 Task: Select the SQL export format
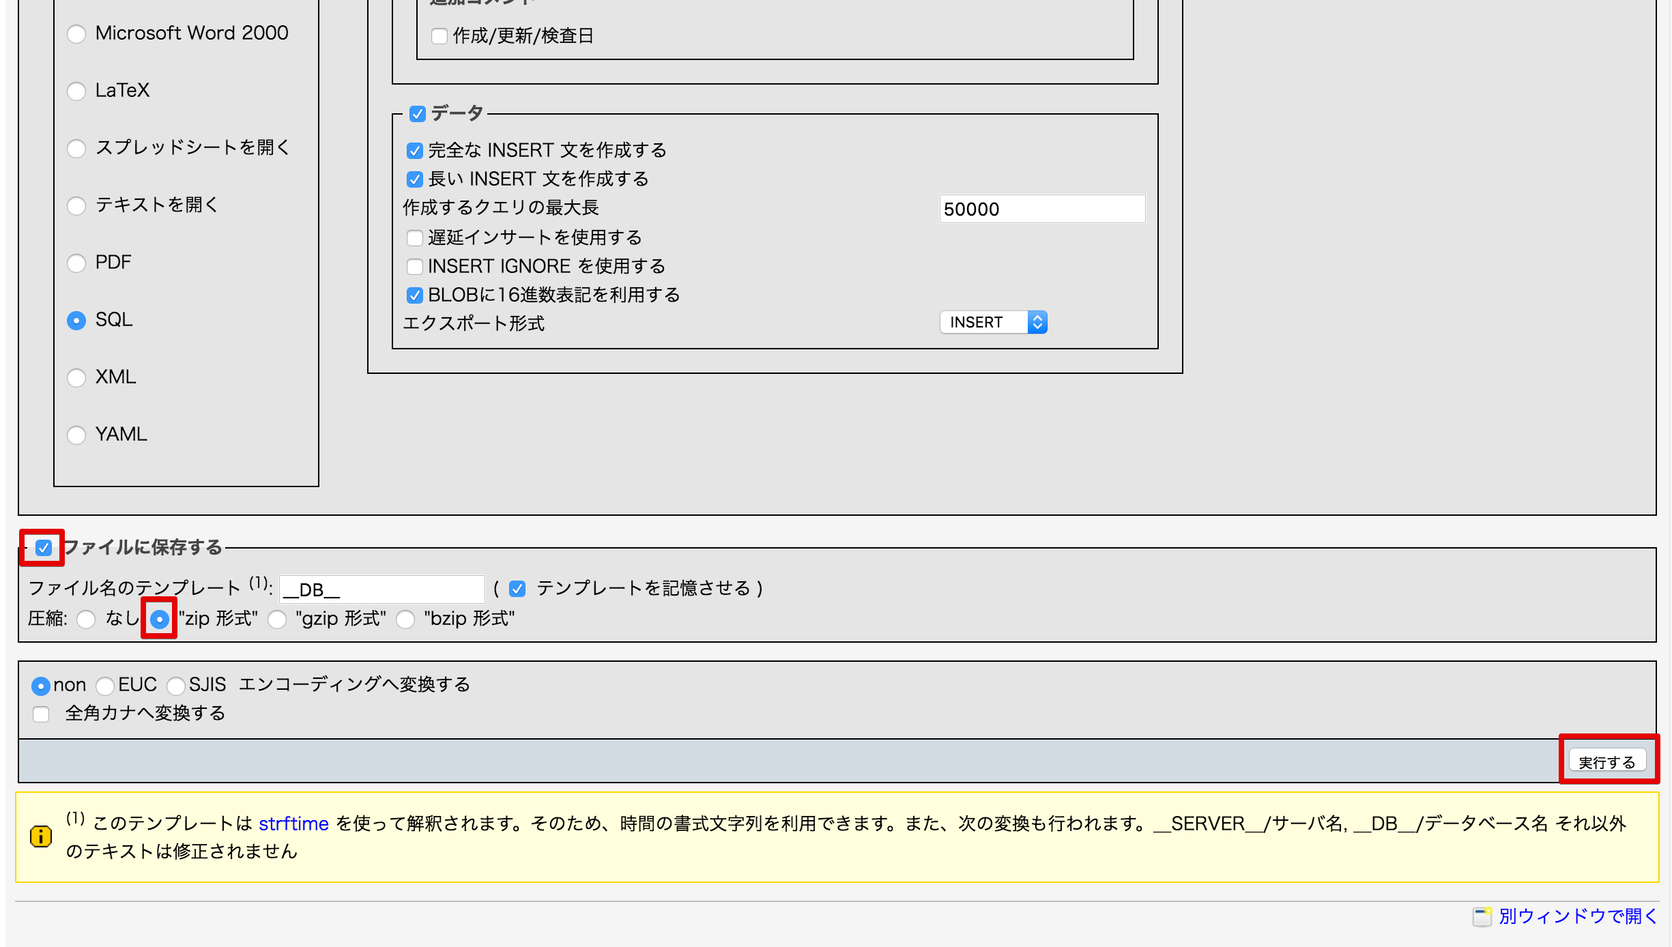point(76,320)
